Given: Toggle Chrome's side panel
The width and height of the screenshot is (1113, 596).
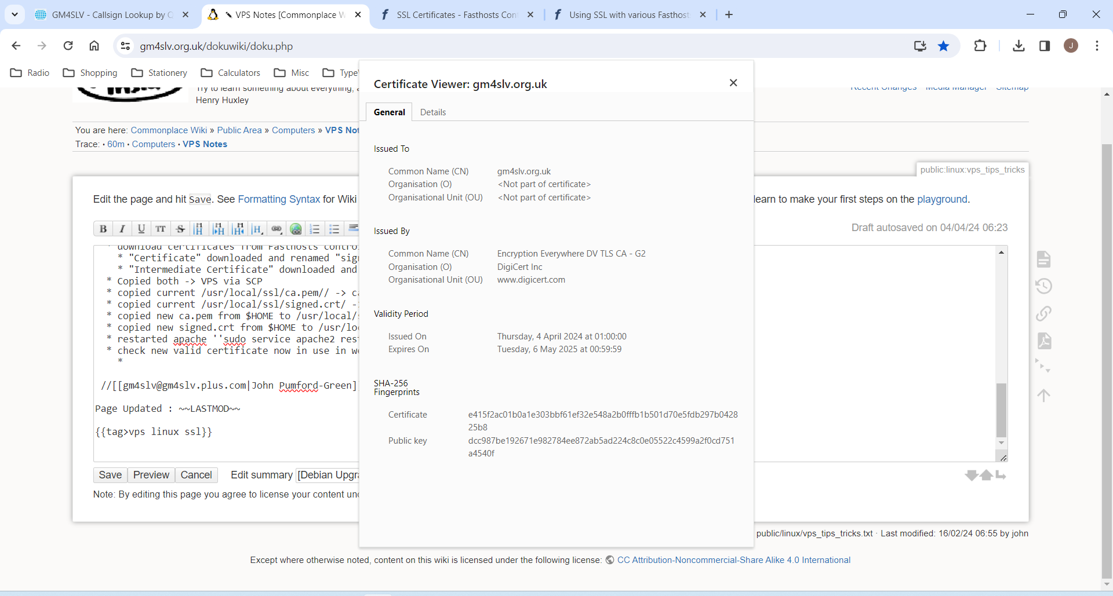Looking at the screenshot, I should pyautogui.click(x=1045, y=46).
